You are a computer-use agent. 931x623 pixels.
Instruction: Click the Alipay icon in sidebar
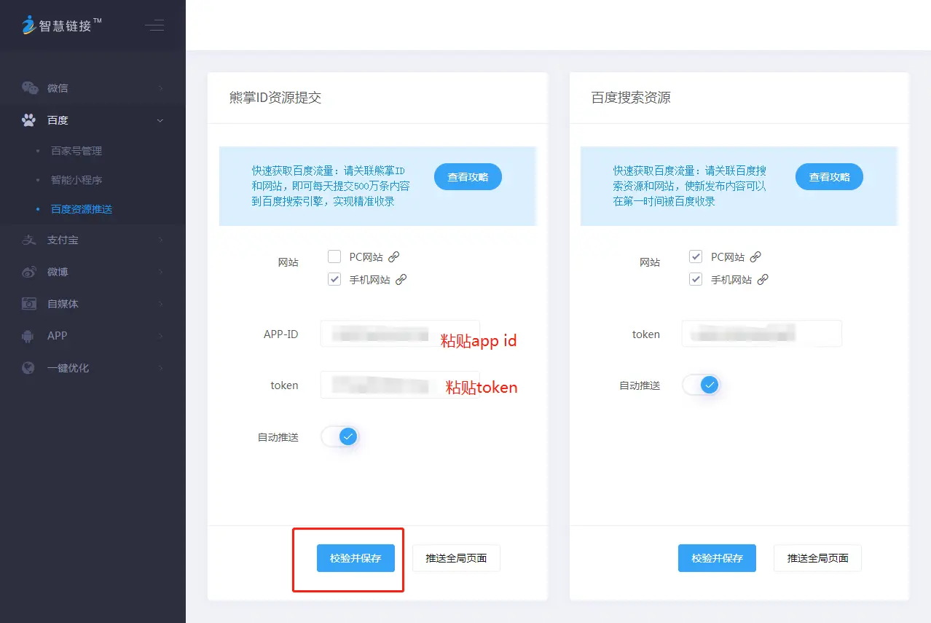[29, 240]
